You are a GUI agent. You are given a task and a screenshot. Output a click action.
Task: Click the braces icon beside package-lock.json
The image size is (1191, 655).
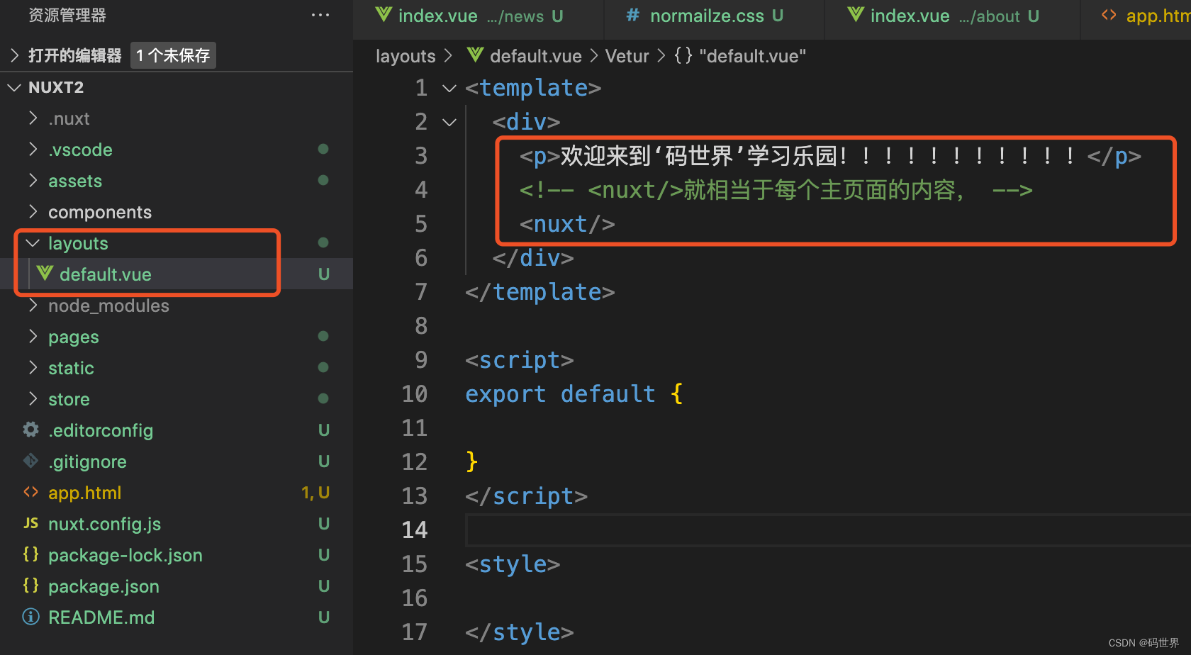[x=31, y=554]
